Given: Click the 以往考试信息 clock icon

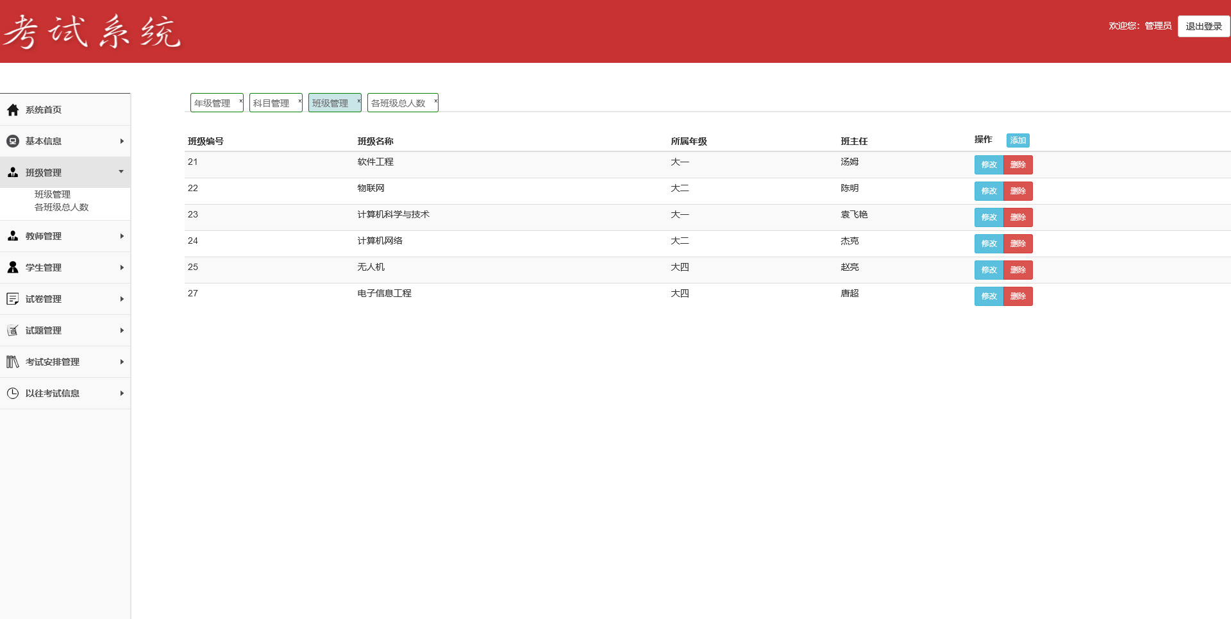Looking at the screenshot, I should [x=13, y=393].
